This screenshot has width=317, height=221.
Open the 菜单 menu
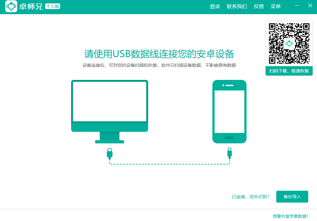tap(276, 6)
